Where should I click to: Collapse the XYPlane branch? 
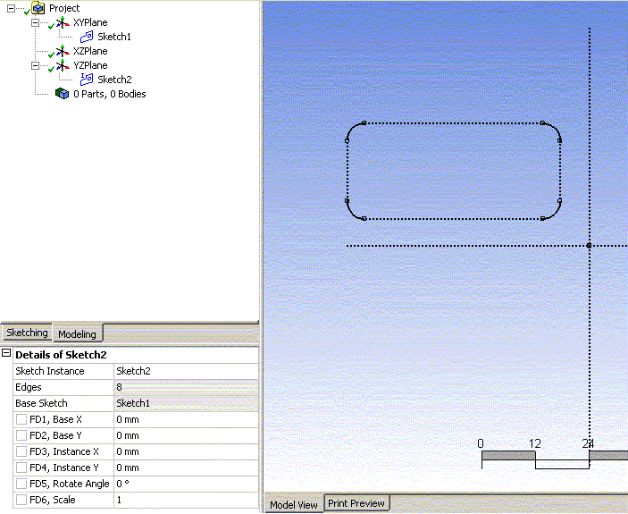[x=35, y=22]
